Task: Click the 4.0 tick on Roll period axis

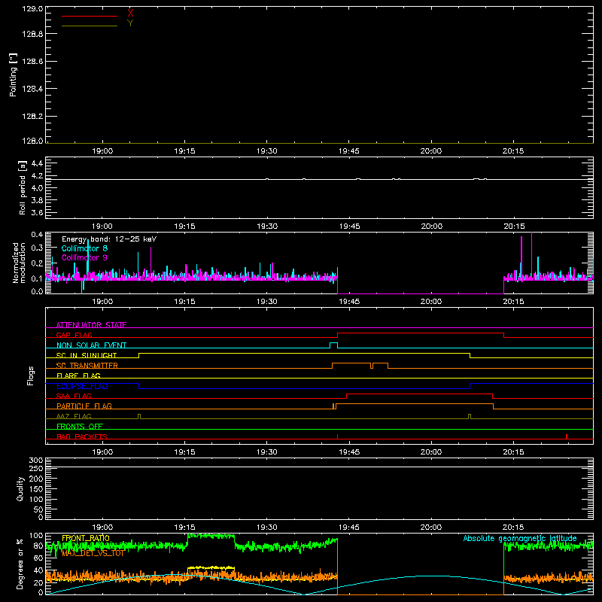Action: pos(37,188)
